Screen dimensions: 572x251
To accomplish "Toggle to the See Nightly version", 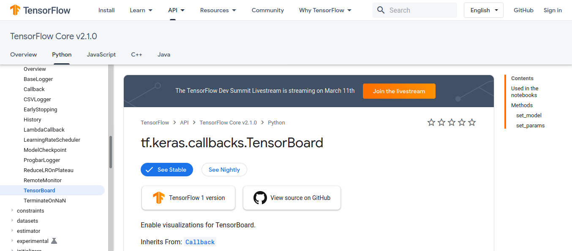I will pos(224,170).
